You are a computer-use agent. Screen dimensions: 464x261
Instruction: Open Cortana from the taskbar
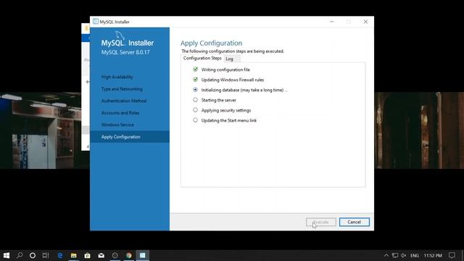click(33, 255)
